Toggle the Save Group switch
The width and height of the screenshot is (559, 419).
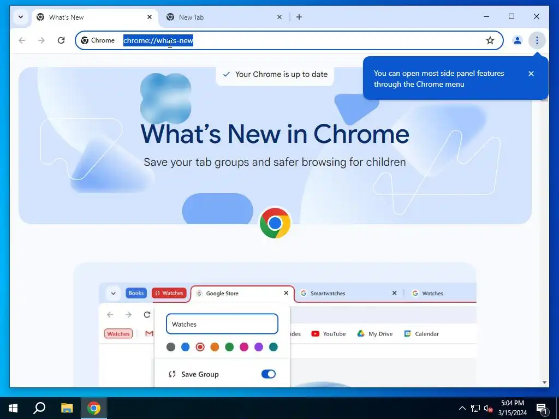tap(269, 374)
